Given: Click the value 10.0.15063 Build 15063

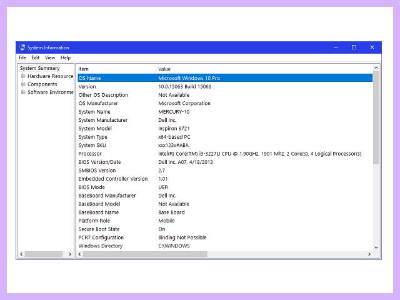Looking at the screenshot, I should point(185,86).
